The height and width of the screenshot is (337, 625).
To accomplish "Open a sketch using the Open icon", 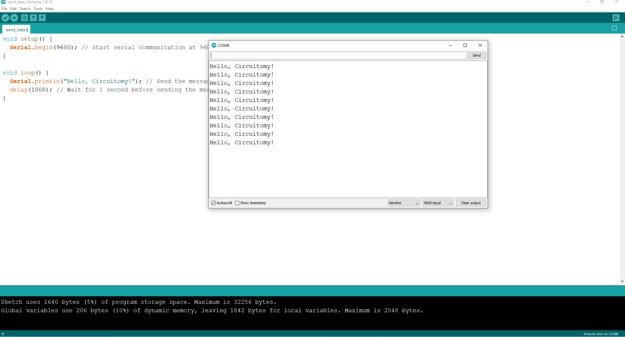I will [x=33, y=18].
